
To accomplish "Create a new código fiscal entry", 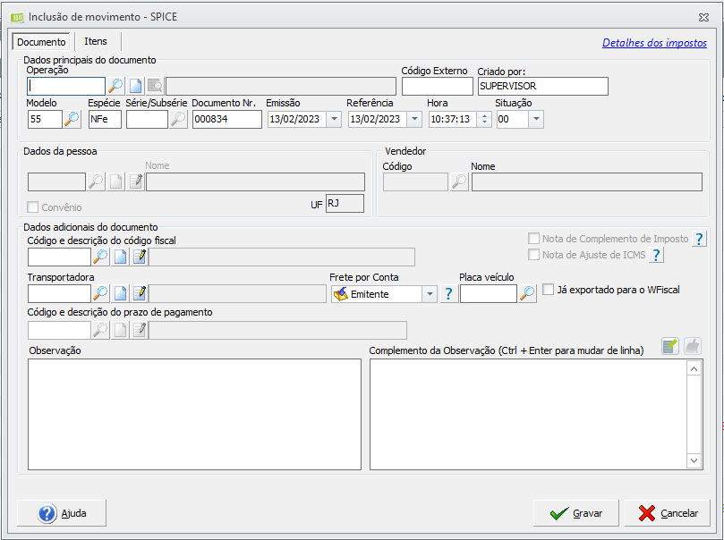I will click(x=121, y=257).
